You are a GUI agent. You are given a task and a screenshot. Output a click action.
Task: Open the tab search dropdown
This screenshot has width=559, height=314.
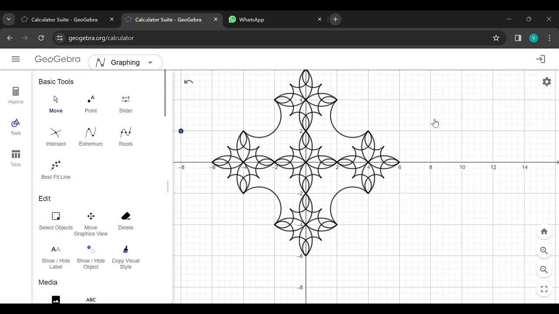pos(9,19)
